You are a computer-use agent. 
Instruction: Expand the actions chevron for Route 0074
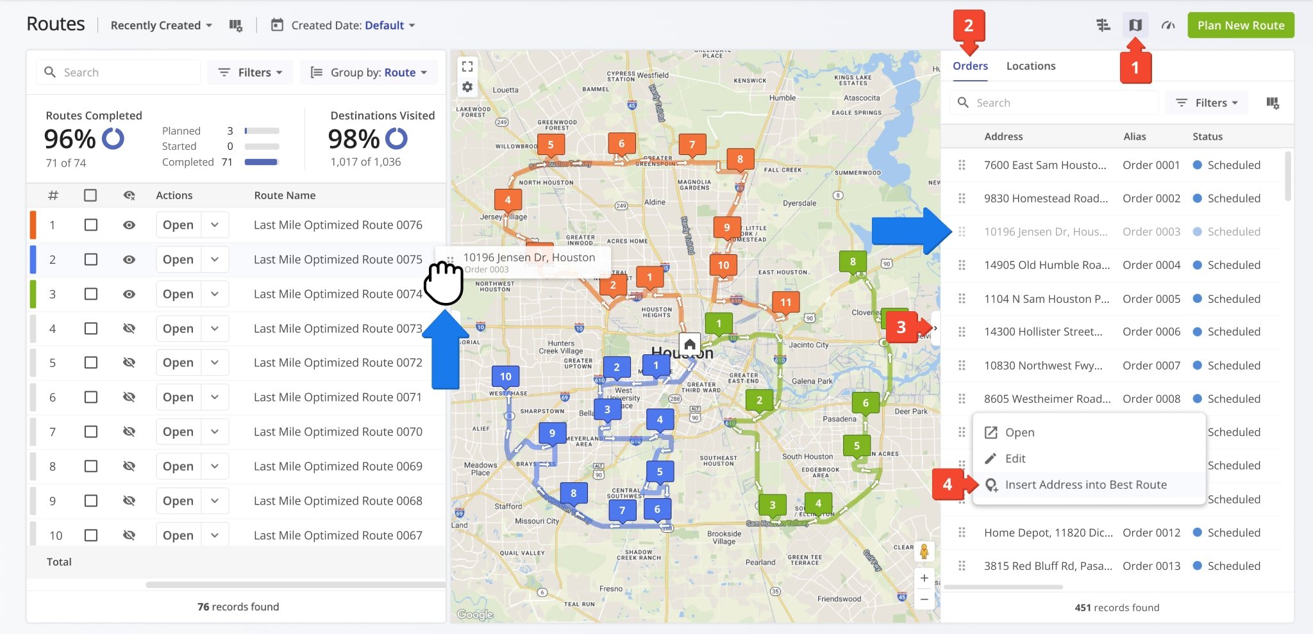coord(215,294)
